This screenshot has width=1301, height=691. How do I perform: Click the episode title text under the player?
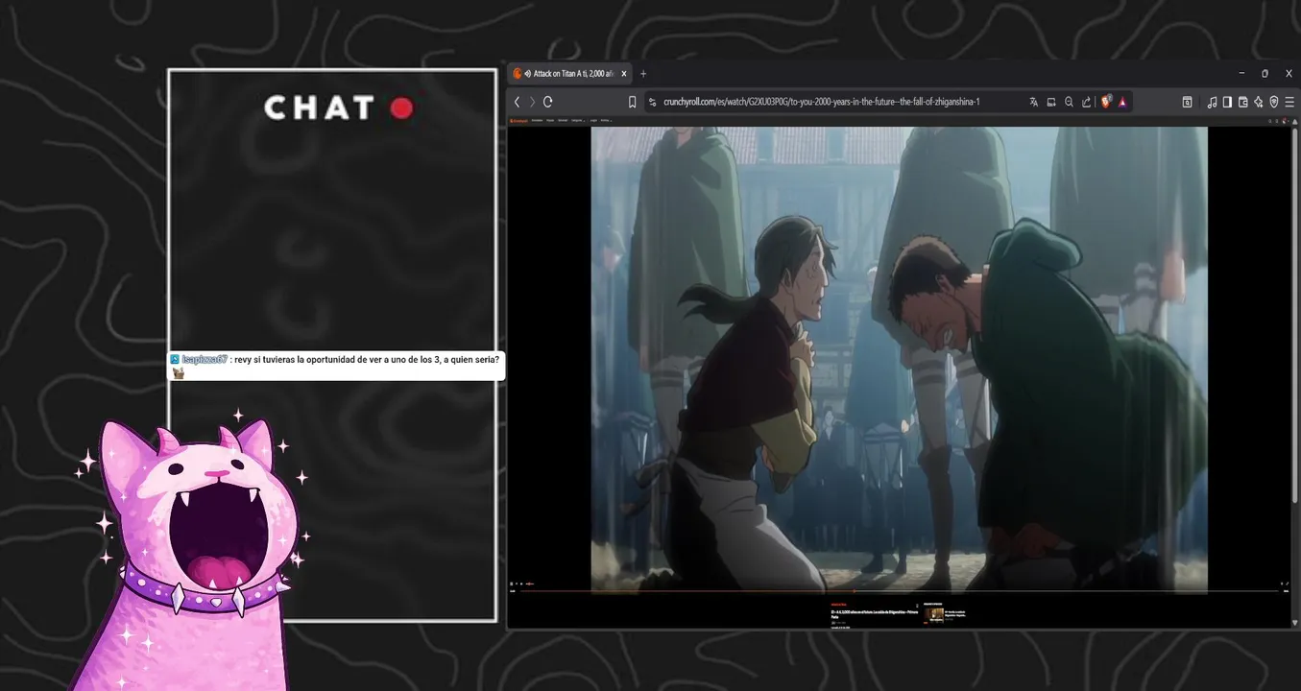(874, 613)
